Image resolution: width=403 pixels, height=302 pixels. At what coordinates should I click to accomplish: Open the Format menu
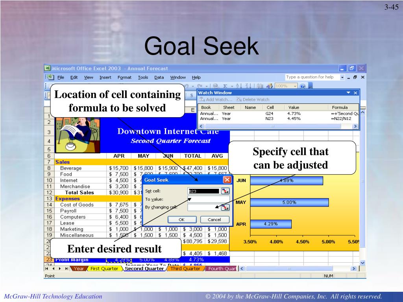pyautogui.click(x=124, y=77)
